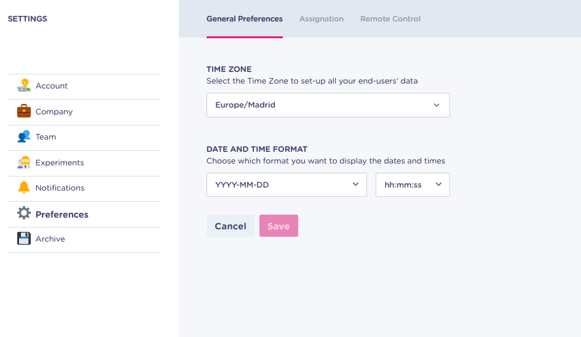This screenshot has width=581, height=337.
Task: Click the Company briefcase icon
Action: point(24,111)
